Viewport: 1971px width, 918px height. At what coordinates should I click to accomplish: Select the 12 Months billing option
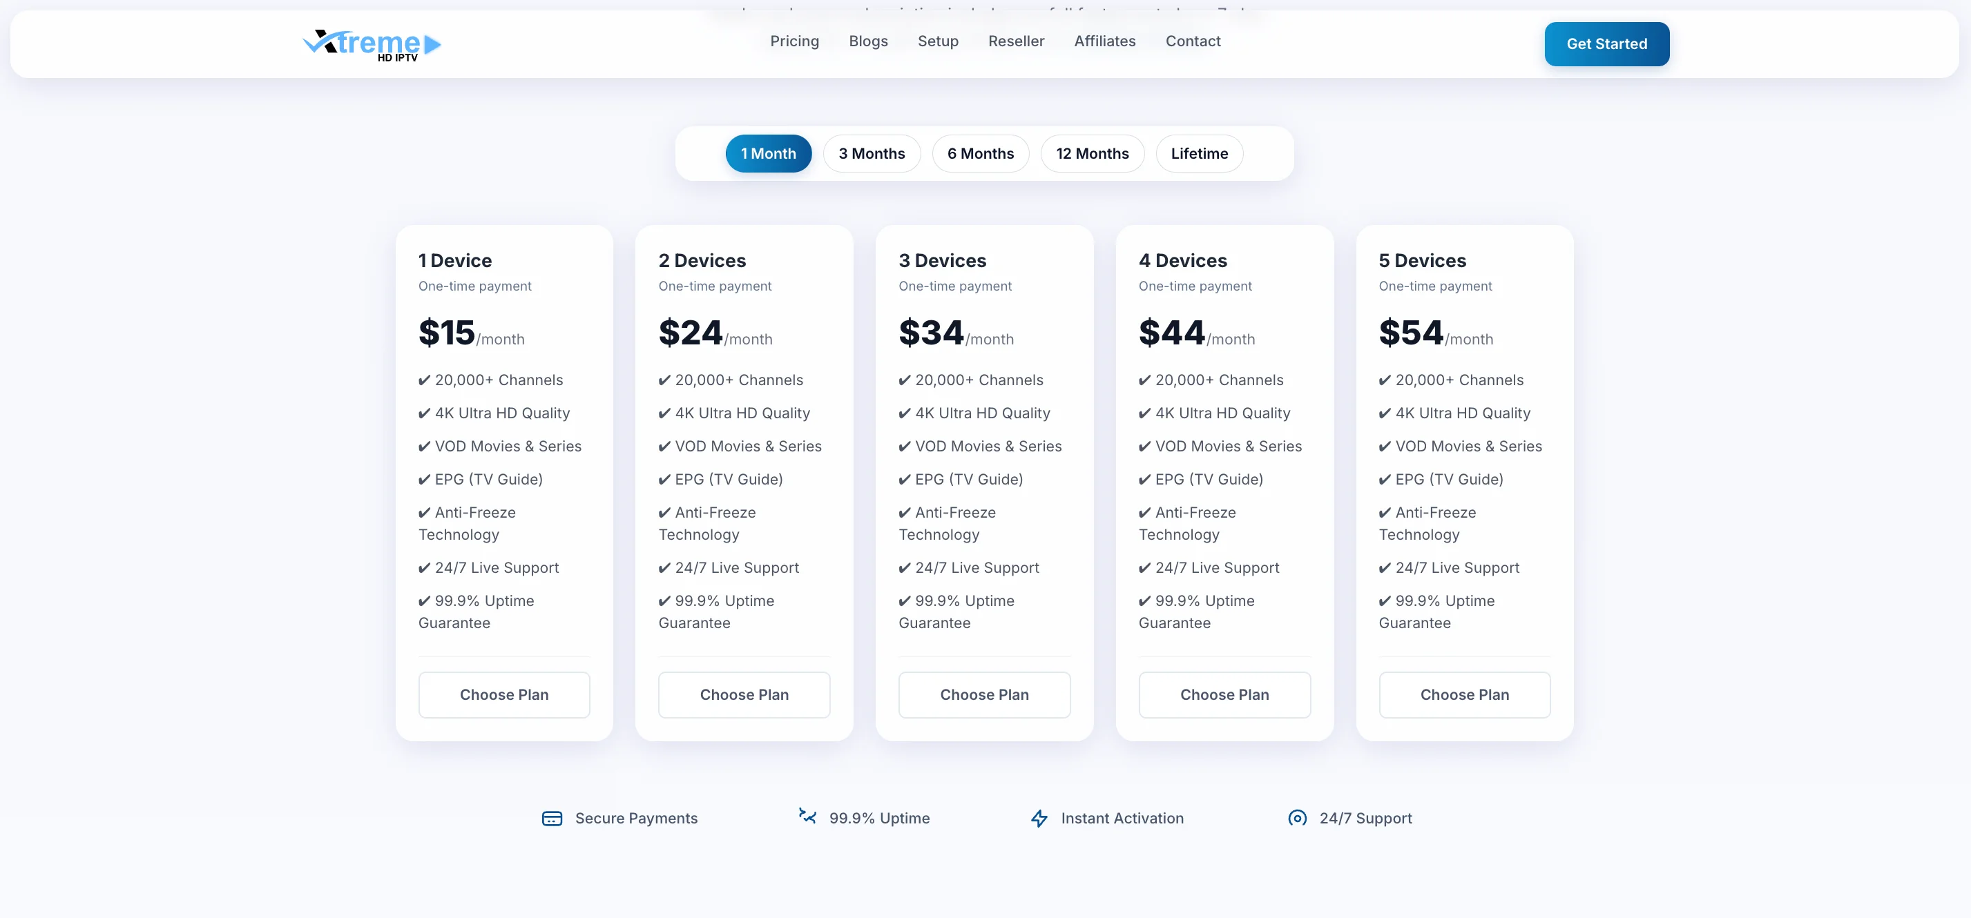(x=1092, y=154)
